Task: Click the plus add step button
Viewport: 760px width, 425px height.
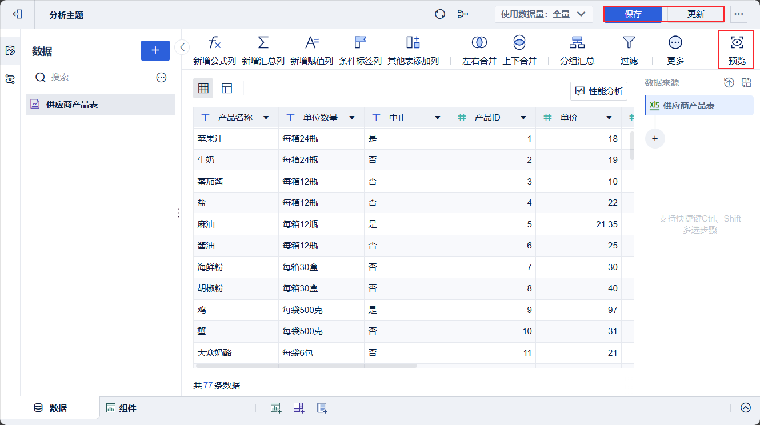Action: pos(655,138)
